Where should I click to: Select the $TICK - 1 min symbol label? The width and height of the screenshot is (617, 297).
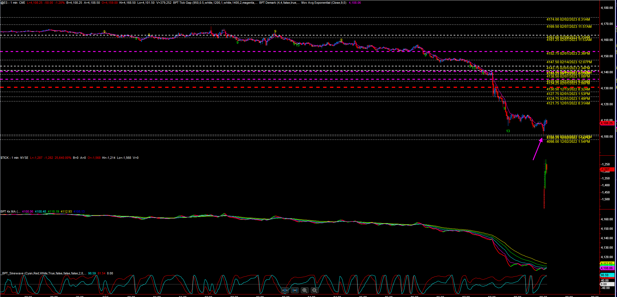pos(9,158)
